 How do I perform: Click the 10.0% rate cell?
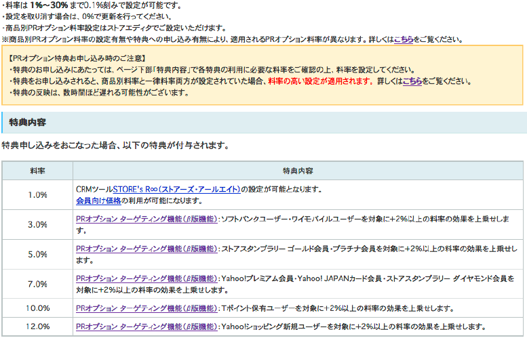tap(37, 308)
